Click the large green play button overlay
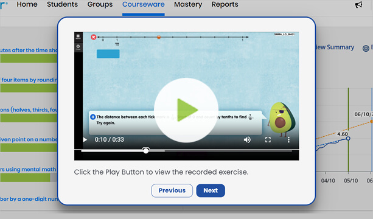Screen dimensions: 373x219 tap(186, 110)
